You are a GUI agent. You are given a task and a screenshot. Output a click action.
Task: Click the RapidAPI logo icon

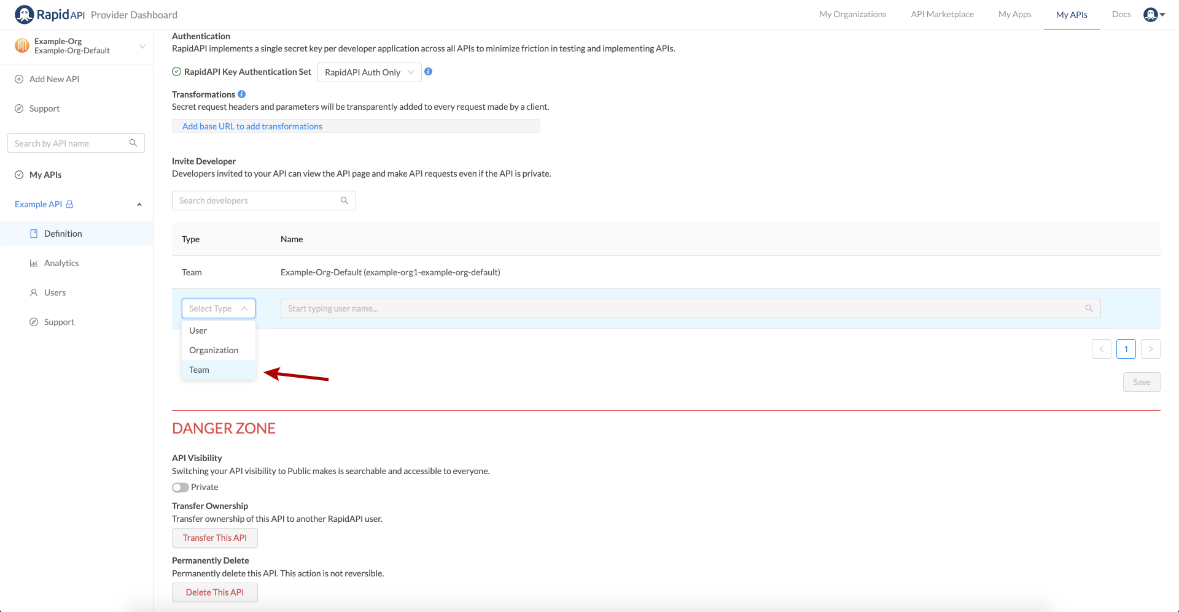tap(25, 14)
